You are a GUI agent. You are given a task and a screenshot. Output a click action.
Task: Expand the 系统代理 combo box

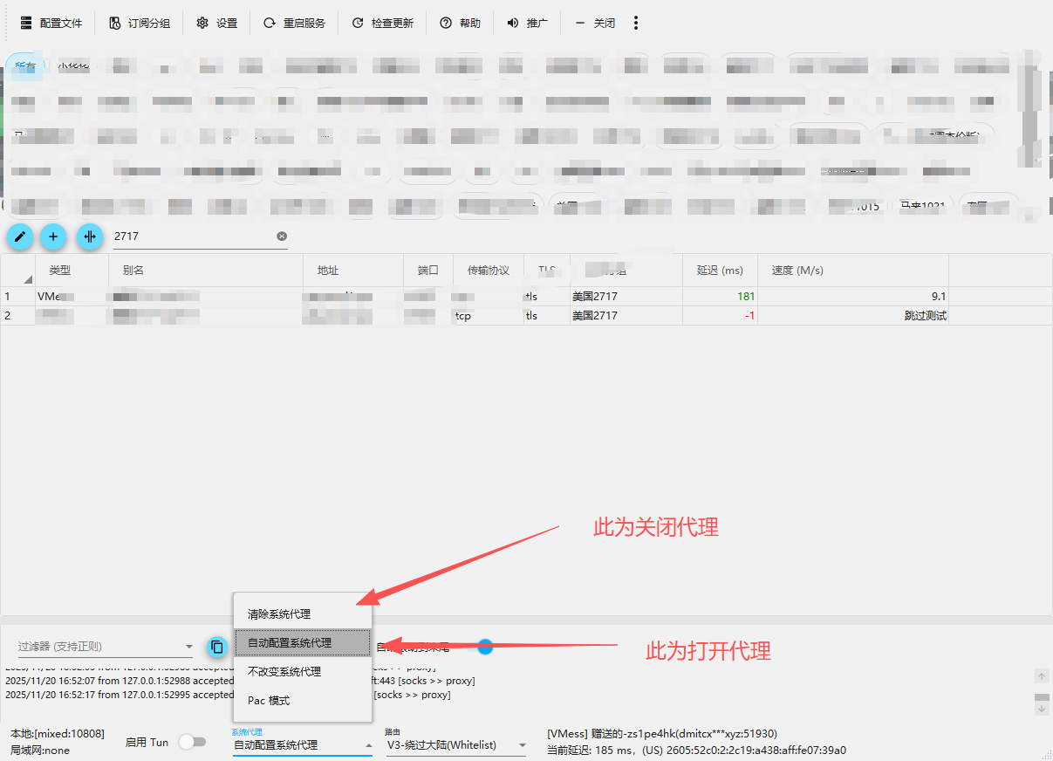302,745
